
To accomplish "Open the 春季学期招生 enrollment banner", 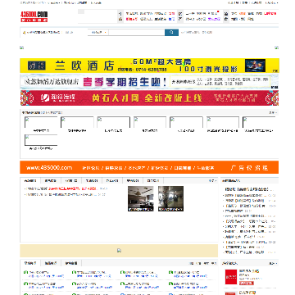I will click(149, 81).
